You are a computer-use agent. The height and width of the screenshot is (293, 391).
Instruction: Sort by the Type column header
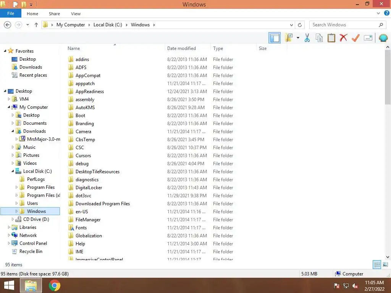[x=218, y=48]
